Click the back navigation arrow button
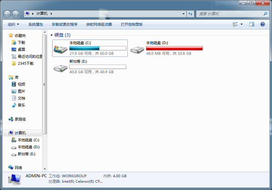Viewport: 272px width, 190px height. point(7,14)
